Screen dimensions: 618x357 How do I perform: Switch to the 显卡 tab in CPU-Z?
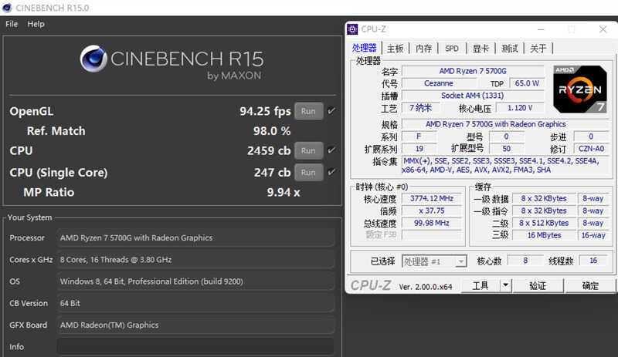tap(480, 49)
